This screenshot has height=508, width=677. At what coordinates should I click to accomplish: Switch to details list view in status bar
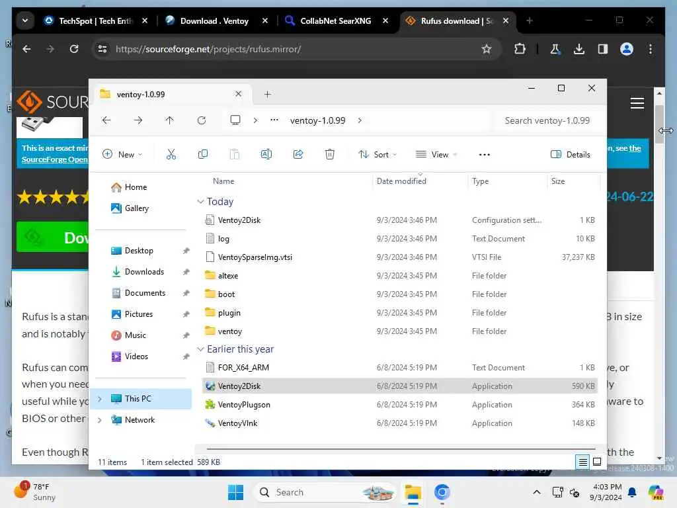tap(582, 462)
